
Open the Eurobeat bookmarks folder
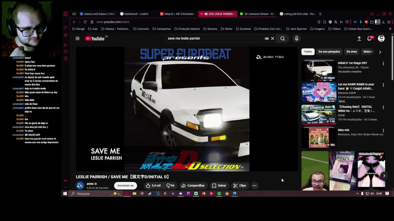(243, 29)
